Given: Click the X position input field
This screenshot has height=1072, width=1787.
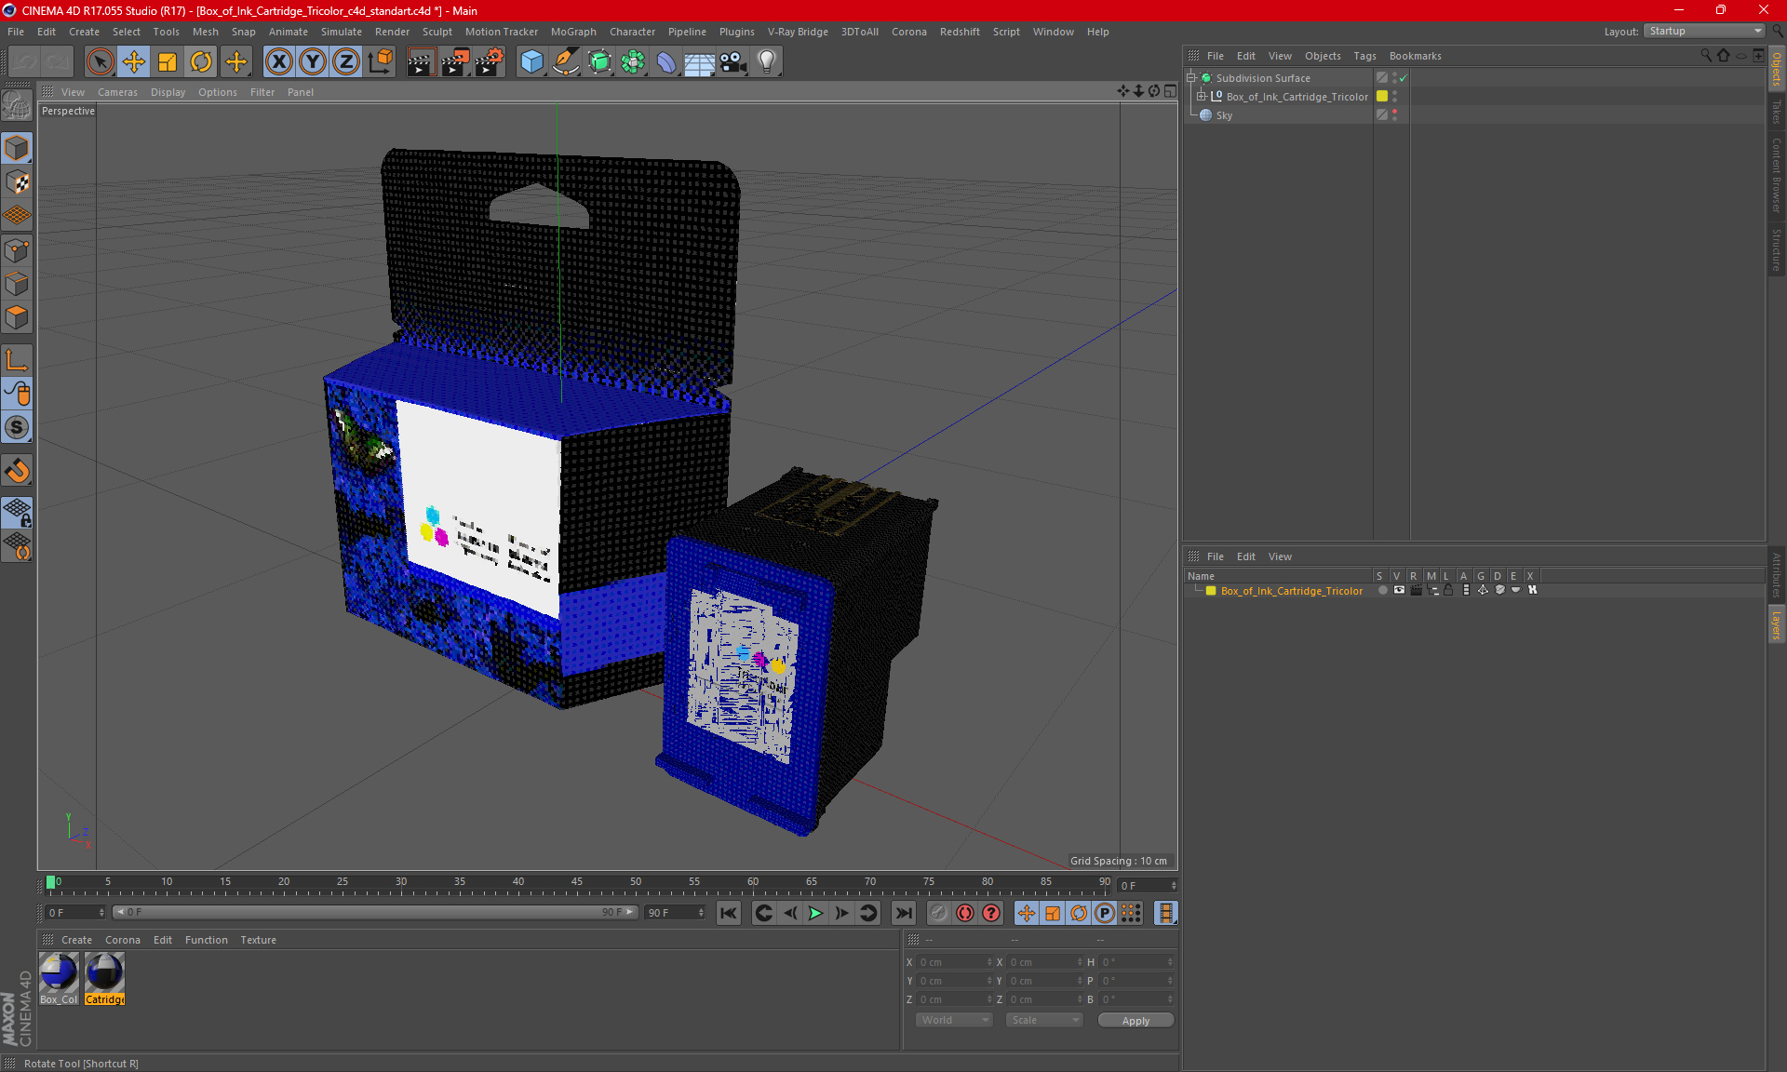Looking at the screenshot, I should coord(954,962).
